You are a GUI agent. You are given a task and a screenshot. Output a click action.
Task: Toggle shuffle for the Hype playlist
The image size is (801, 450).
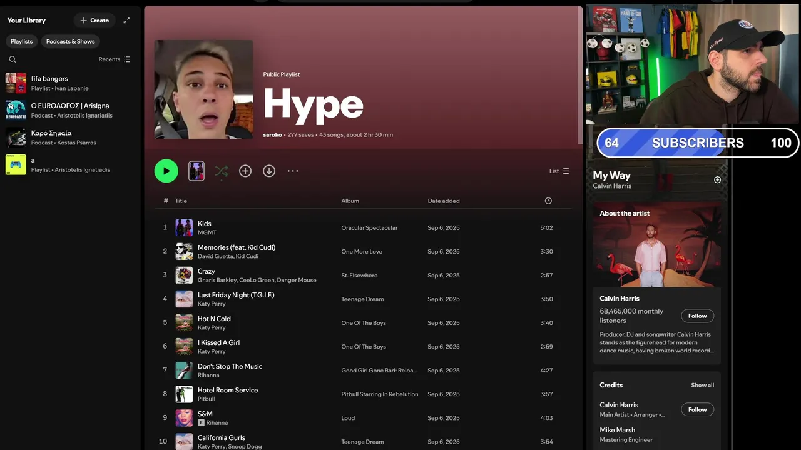[221, 171]
